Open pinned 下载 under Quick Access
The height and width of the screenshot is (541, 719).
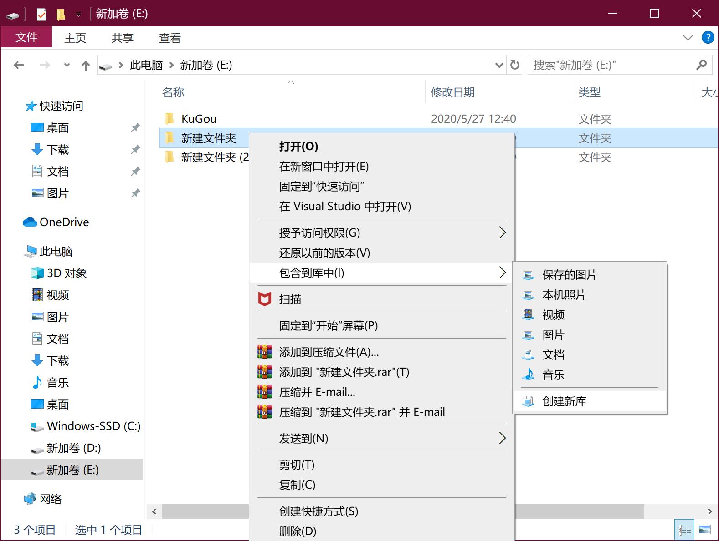(x=57, y=150)
